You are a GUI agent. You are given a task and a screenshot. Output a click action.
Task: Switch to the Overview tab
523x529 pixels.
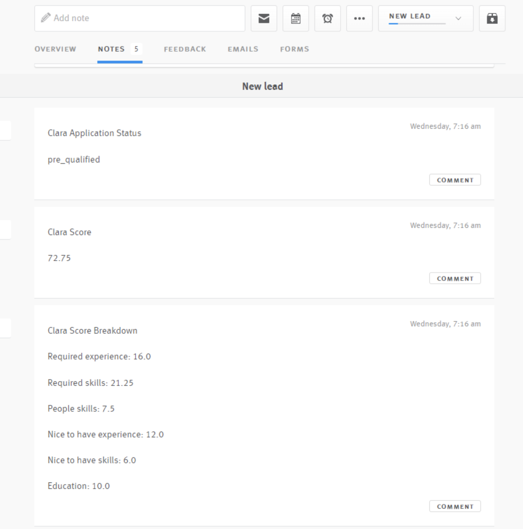[x=55, y=49]
